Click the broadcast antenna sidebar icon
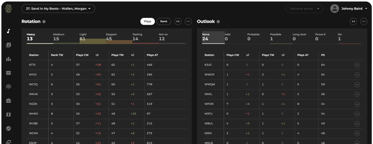This screenshot has height=144, width=373. coord(9,87)
